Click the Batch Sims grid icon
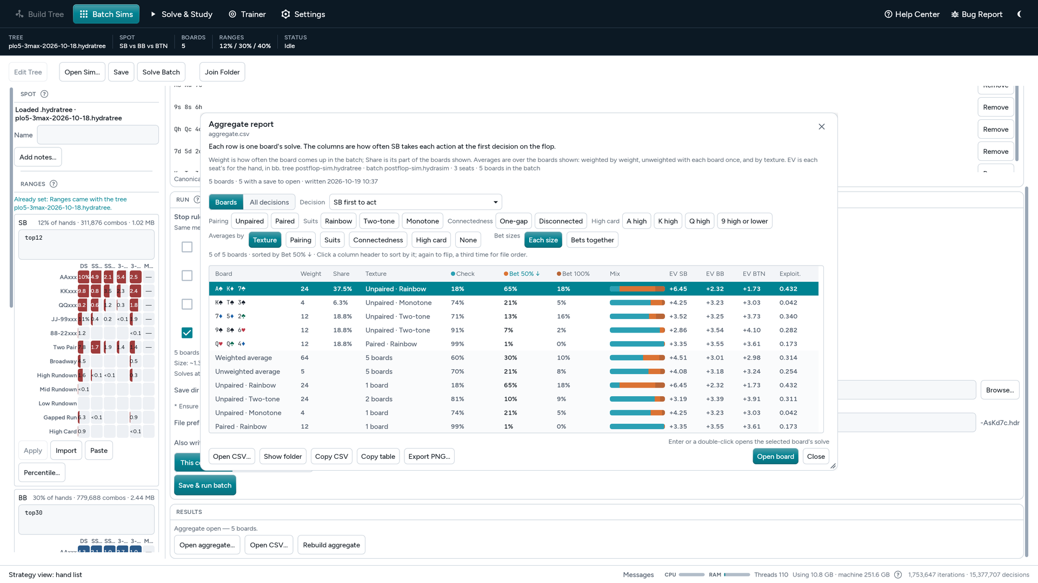The width and height of the screenshot is (1038, 583). click(84, 14)
